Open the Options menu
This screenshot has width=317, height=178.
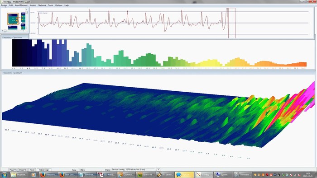point(58,5)
